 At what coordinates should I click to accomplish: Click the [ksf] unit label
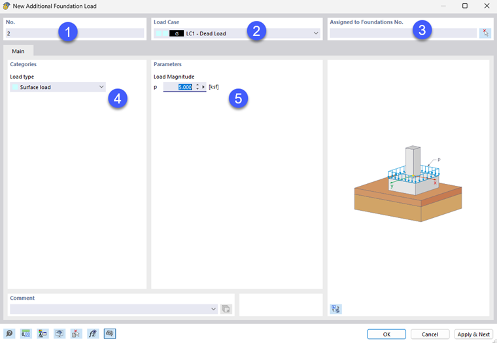(214, 87)
